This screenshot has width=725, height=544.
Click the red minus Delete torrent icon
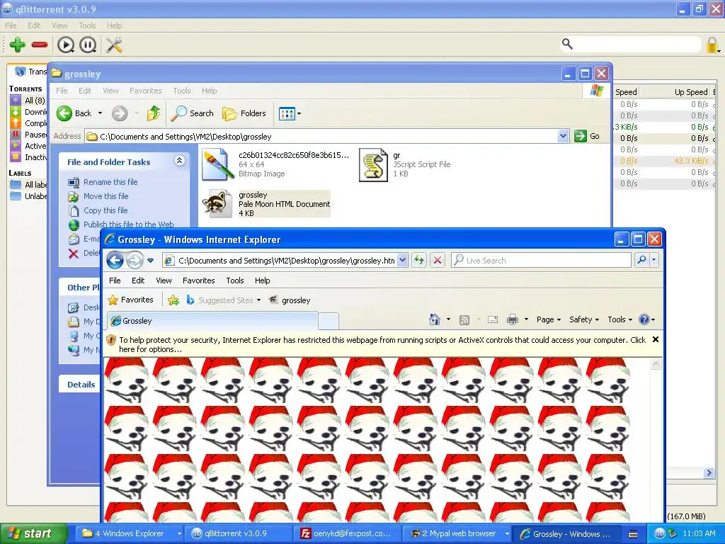coord(40,45)
